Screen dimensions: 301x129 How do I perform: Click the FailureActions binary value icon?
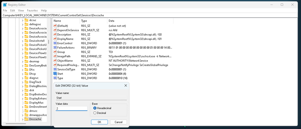55,48
